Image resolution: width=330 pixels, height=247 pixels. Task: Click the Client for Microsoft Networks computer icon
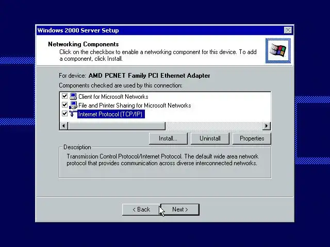(73, 96)
